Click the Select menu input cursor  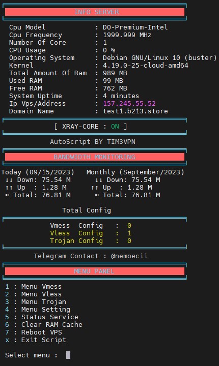68,355
